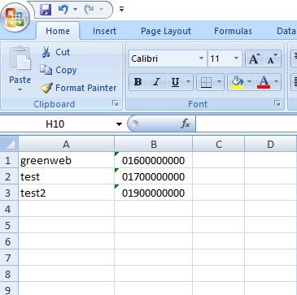Click the Calibri font name box

click(164, 59)
